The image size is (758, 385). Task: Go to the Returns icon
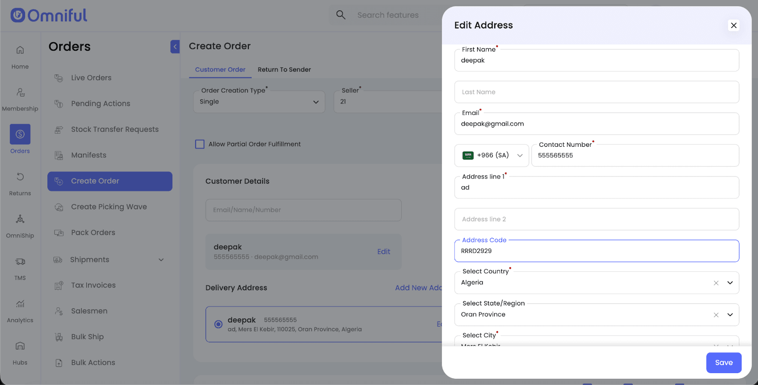point(20,177)
